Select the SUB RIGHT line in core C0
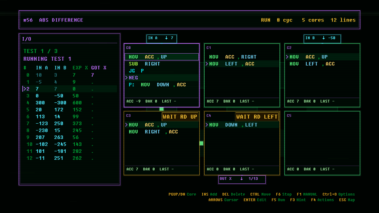This screenshot has height=213, width=379. pyautogui.click(x=162, y=64)
